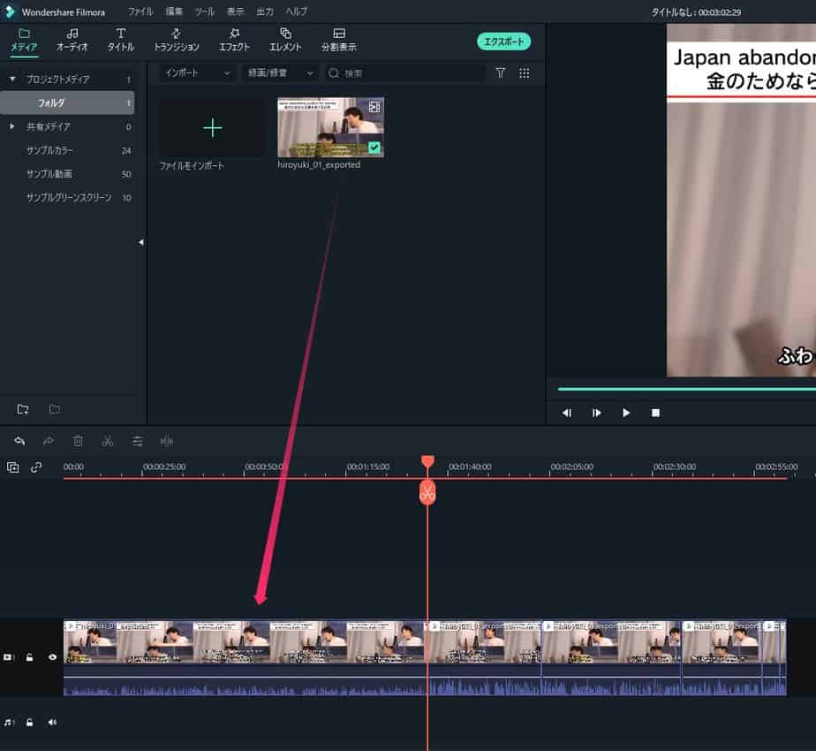The image size is (816, 751).
Task: Click the Play button in preview
Action: pyautogui.click(x=626, y=413)
